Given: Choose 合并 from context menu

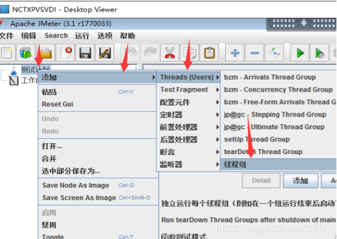Looking at the screenshot, I should [x=97, y=158].
